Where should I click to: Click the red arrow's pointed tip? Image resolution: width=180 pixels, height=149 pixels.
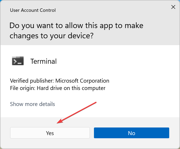tap(58, 123)
